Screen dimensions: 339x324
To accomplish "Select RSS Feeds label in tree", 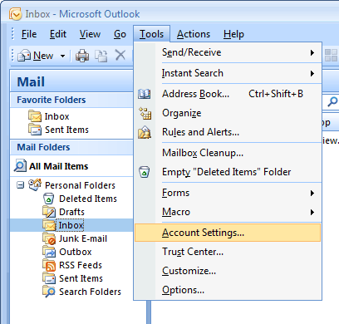I will [x=81, y=265].
